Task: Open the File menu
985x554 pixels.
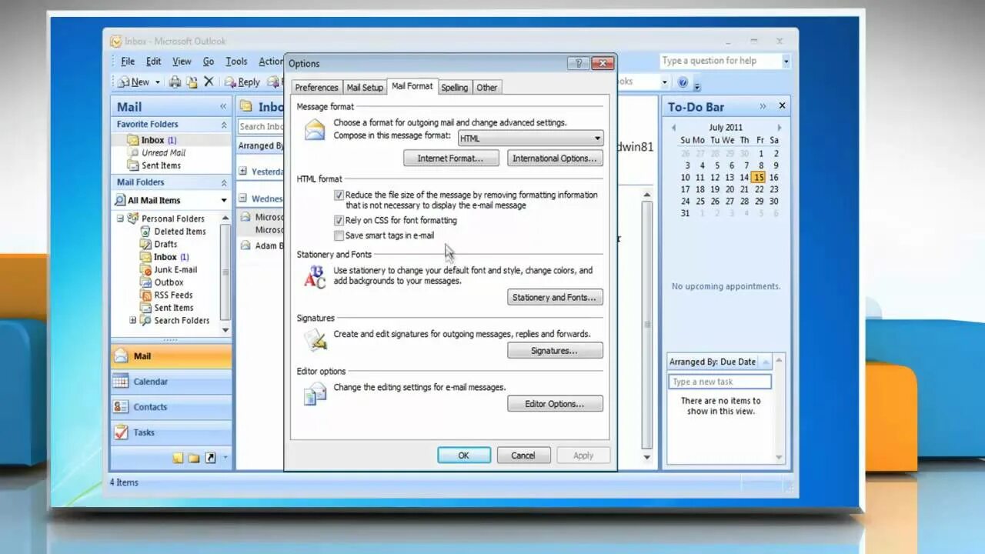Action: pyautogui.click(x=128, y=62)
